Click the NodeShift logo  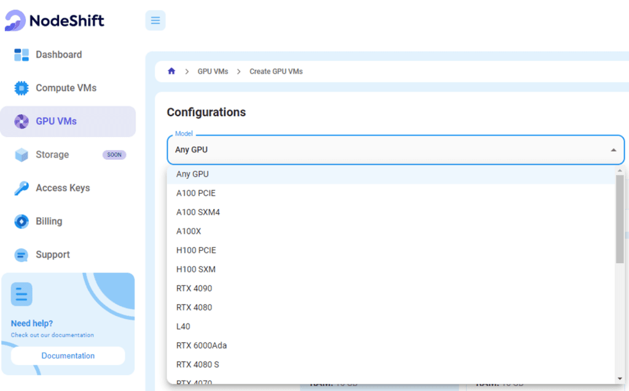pos(54,20)
